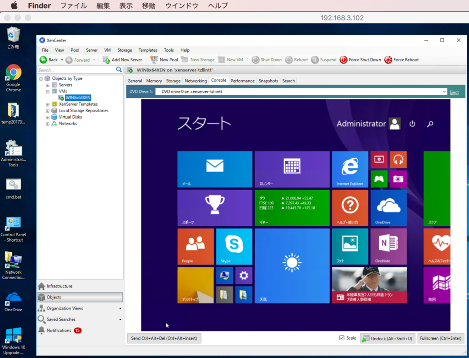Click New VM toolbar item
Viewport: 469px width, 358px height.
231,60
